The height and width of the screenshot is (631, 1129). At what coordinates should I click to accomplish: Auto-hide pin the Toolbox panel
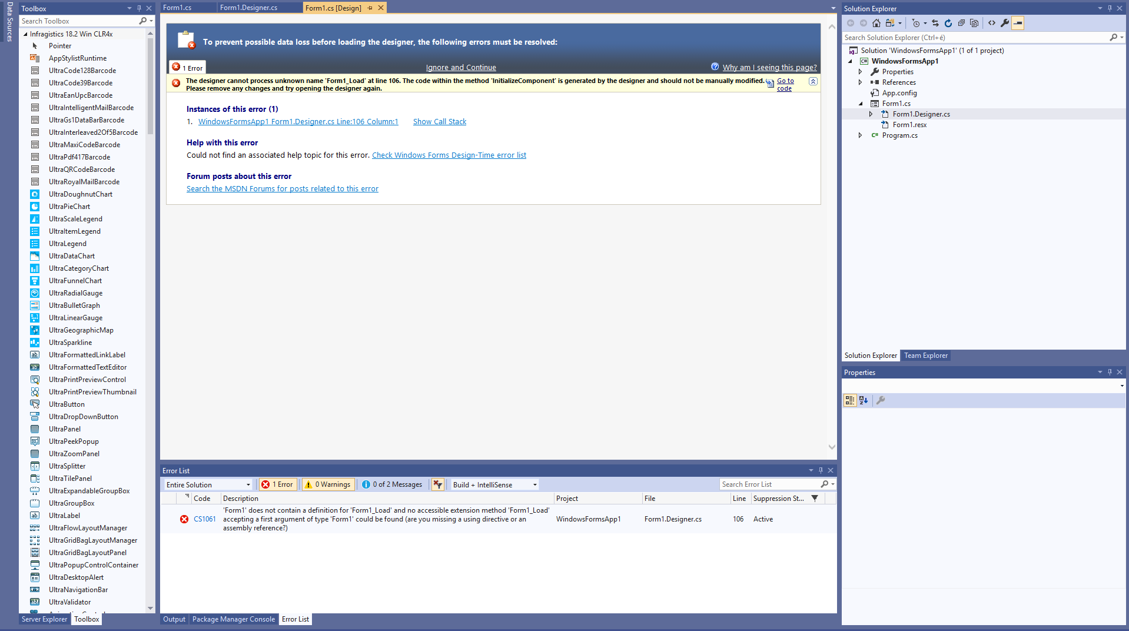click(139, 8)
